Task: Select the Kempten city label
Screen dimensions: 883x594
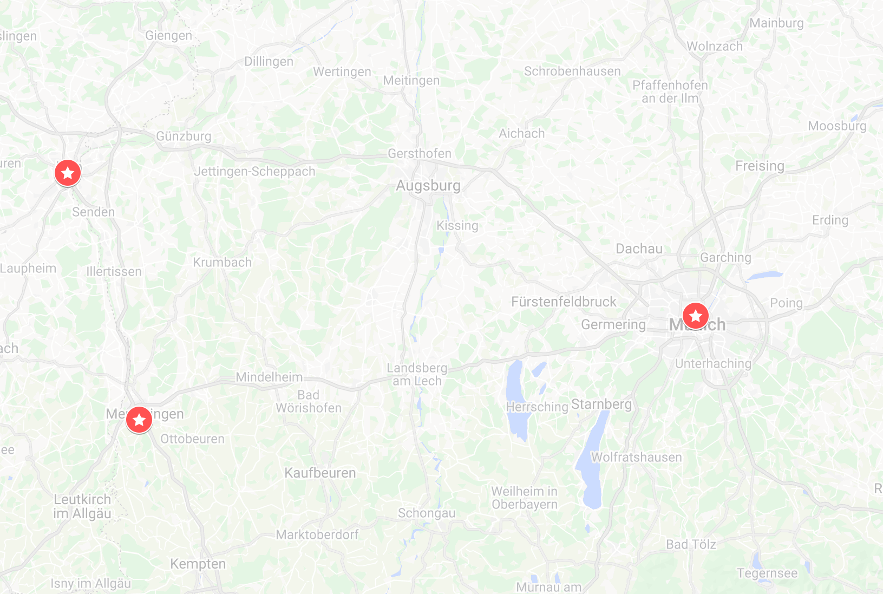Action: (x=198, y=564)
